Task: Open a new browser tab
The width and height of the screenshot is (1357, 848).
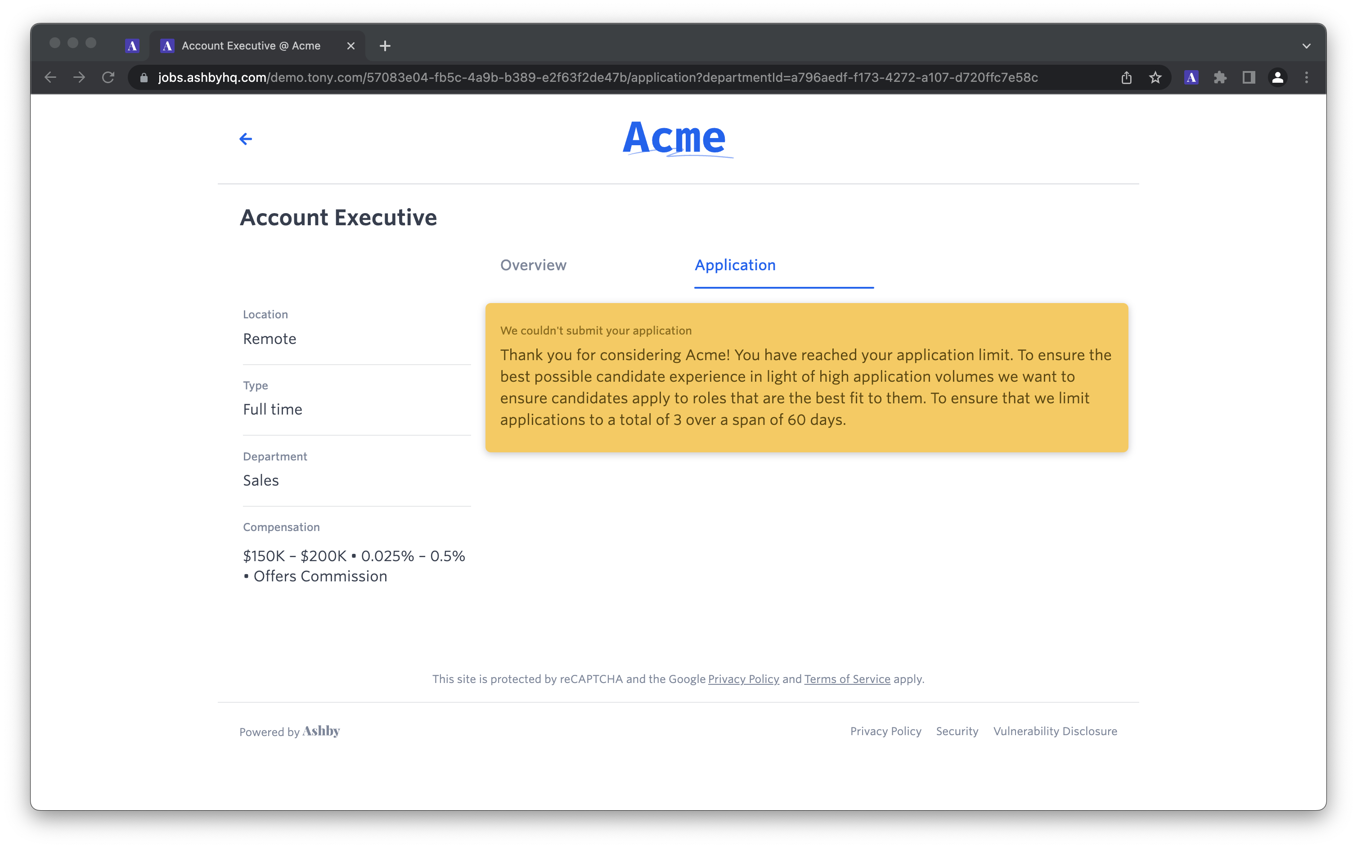Action: click(385, 46)
